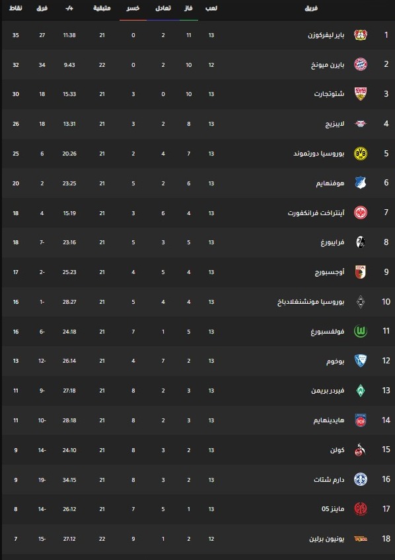The height and width of the screenshot is (560, 395).
Task: Open the Union Berlin logo
Action: point(361,539)
